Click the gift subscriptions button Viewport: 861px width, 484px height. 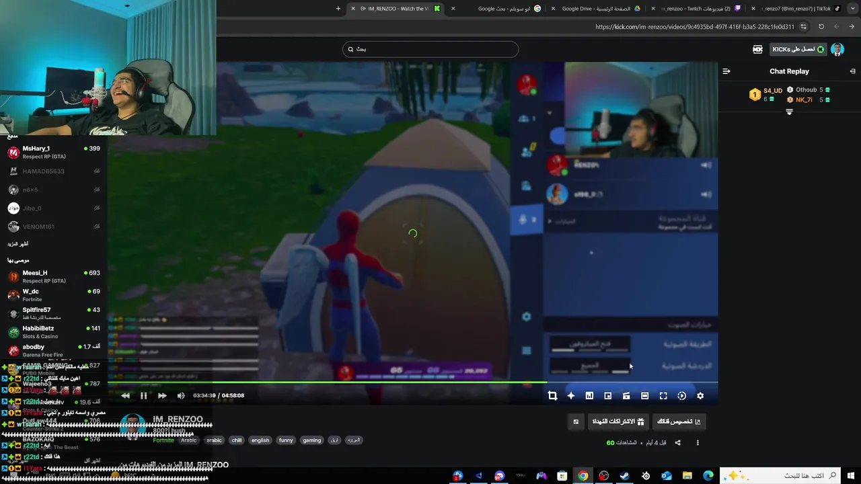tap(617, 421)
